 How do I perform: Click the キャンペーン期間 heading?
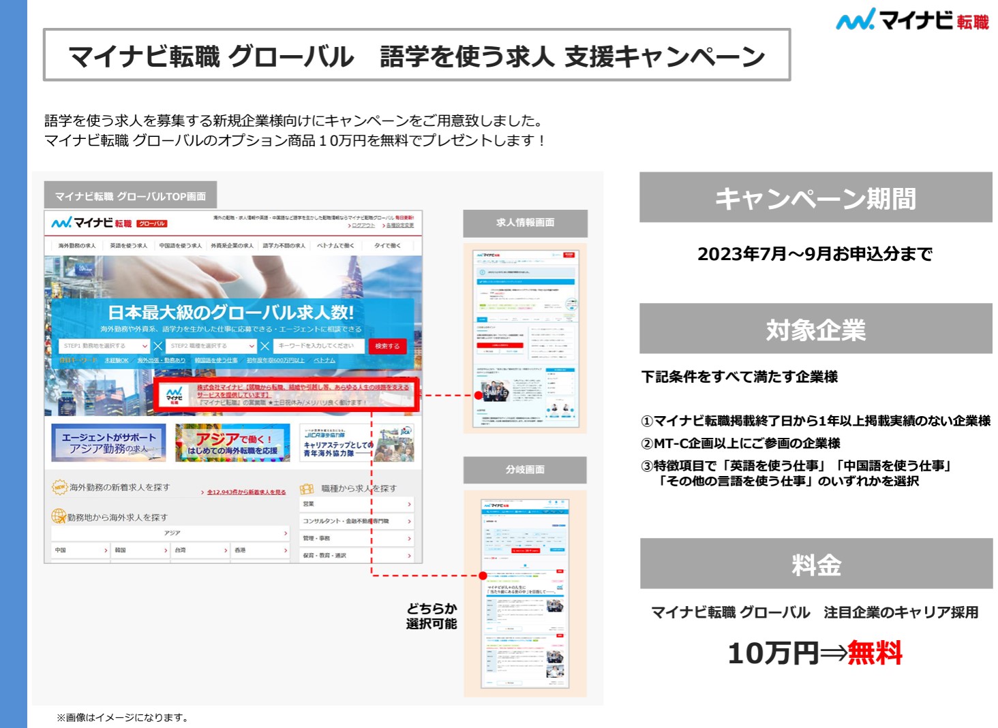(x=816, y=197)
